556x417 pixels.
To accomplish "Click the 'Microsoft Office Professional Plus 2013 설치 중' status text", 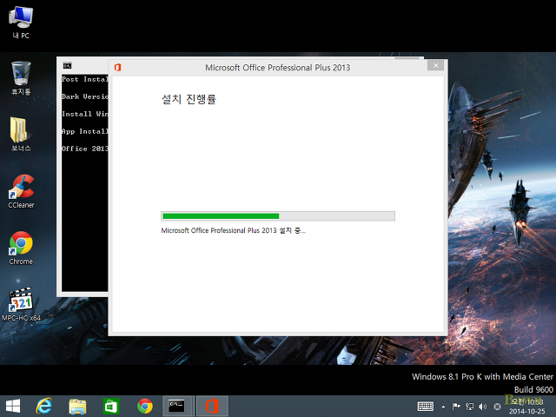I will [234, 230].
